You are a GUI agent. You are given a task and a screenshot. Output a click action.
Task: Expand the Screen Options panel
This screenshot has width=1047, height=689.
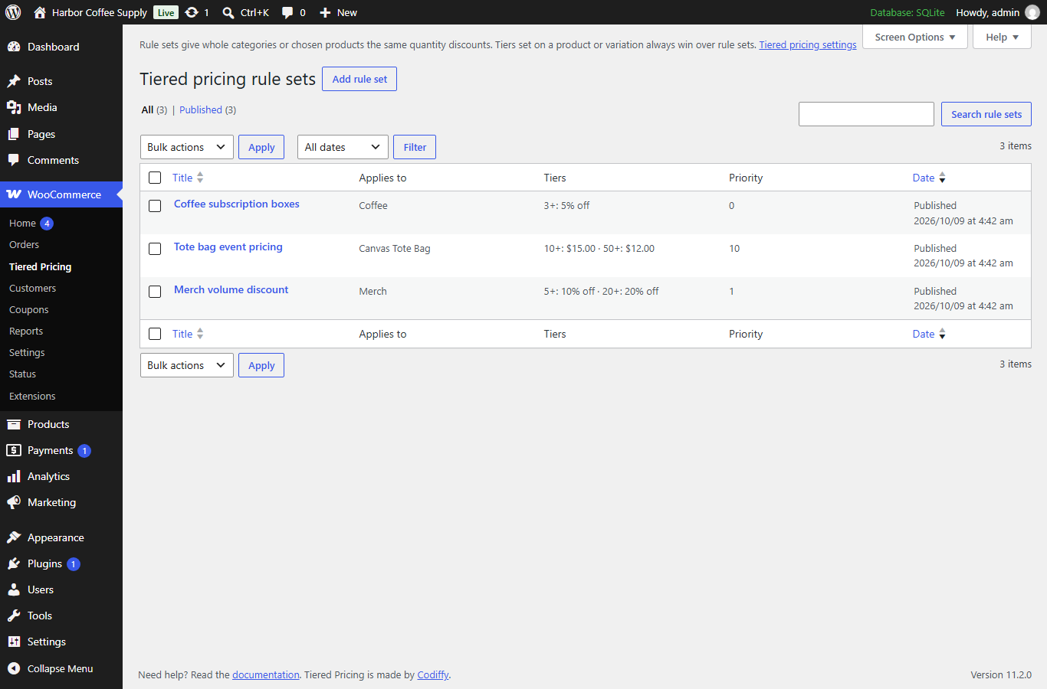coord(914,37)
